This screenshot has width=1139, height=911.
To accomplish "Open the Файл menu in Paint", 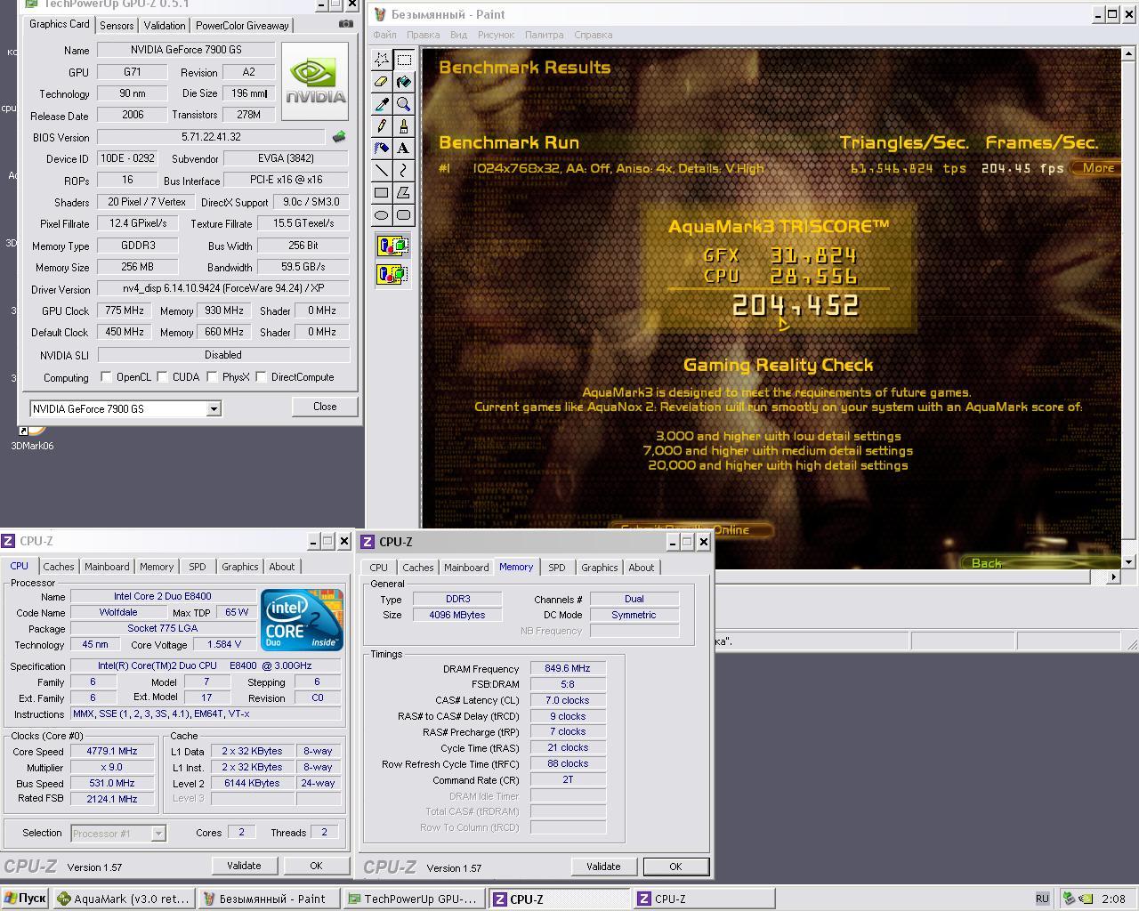I will [x=385, y=35].
